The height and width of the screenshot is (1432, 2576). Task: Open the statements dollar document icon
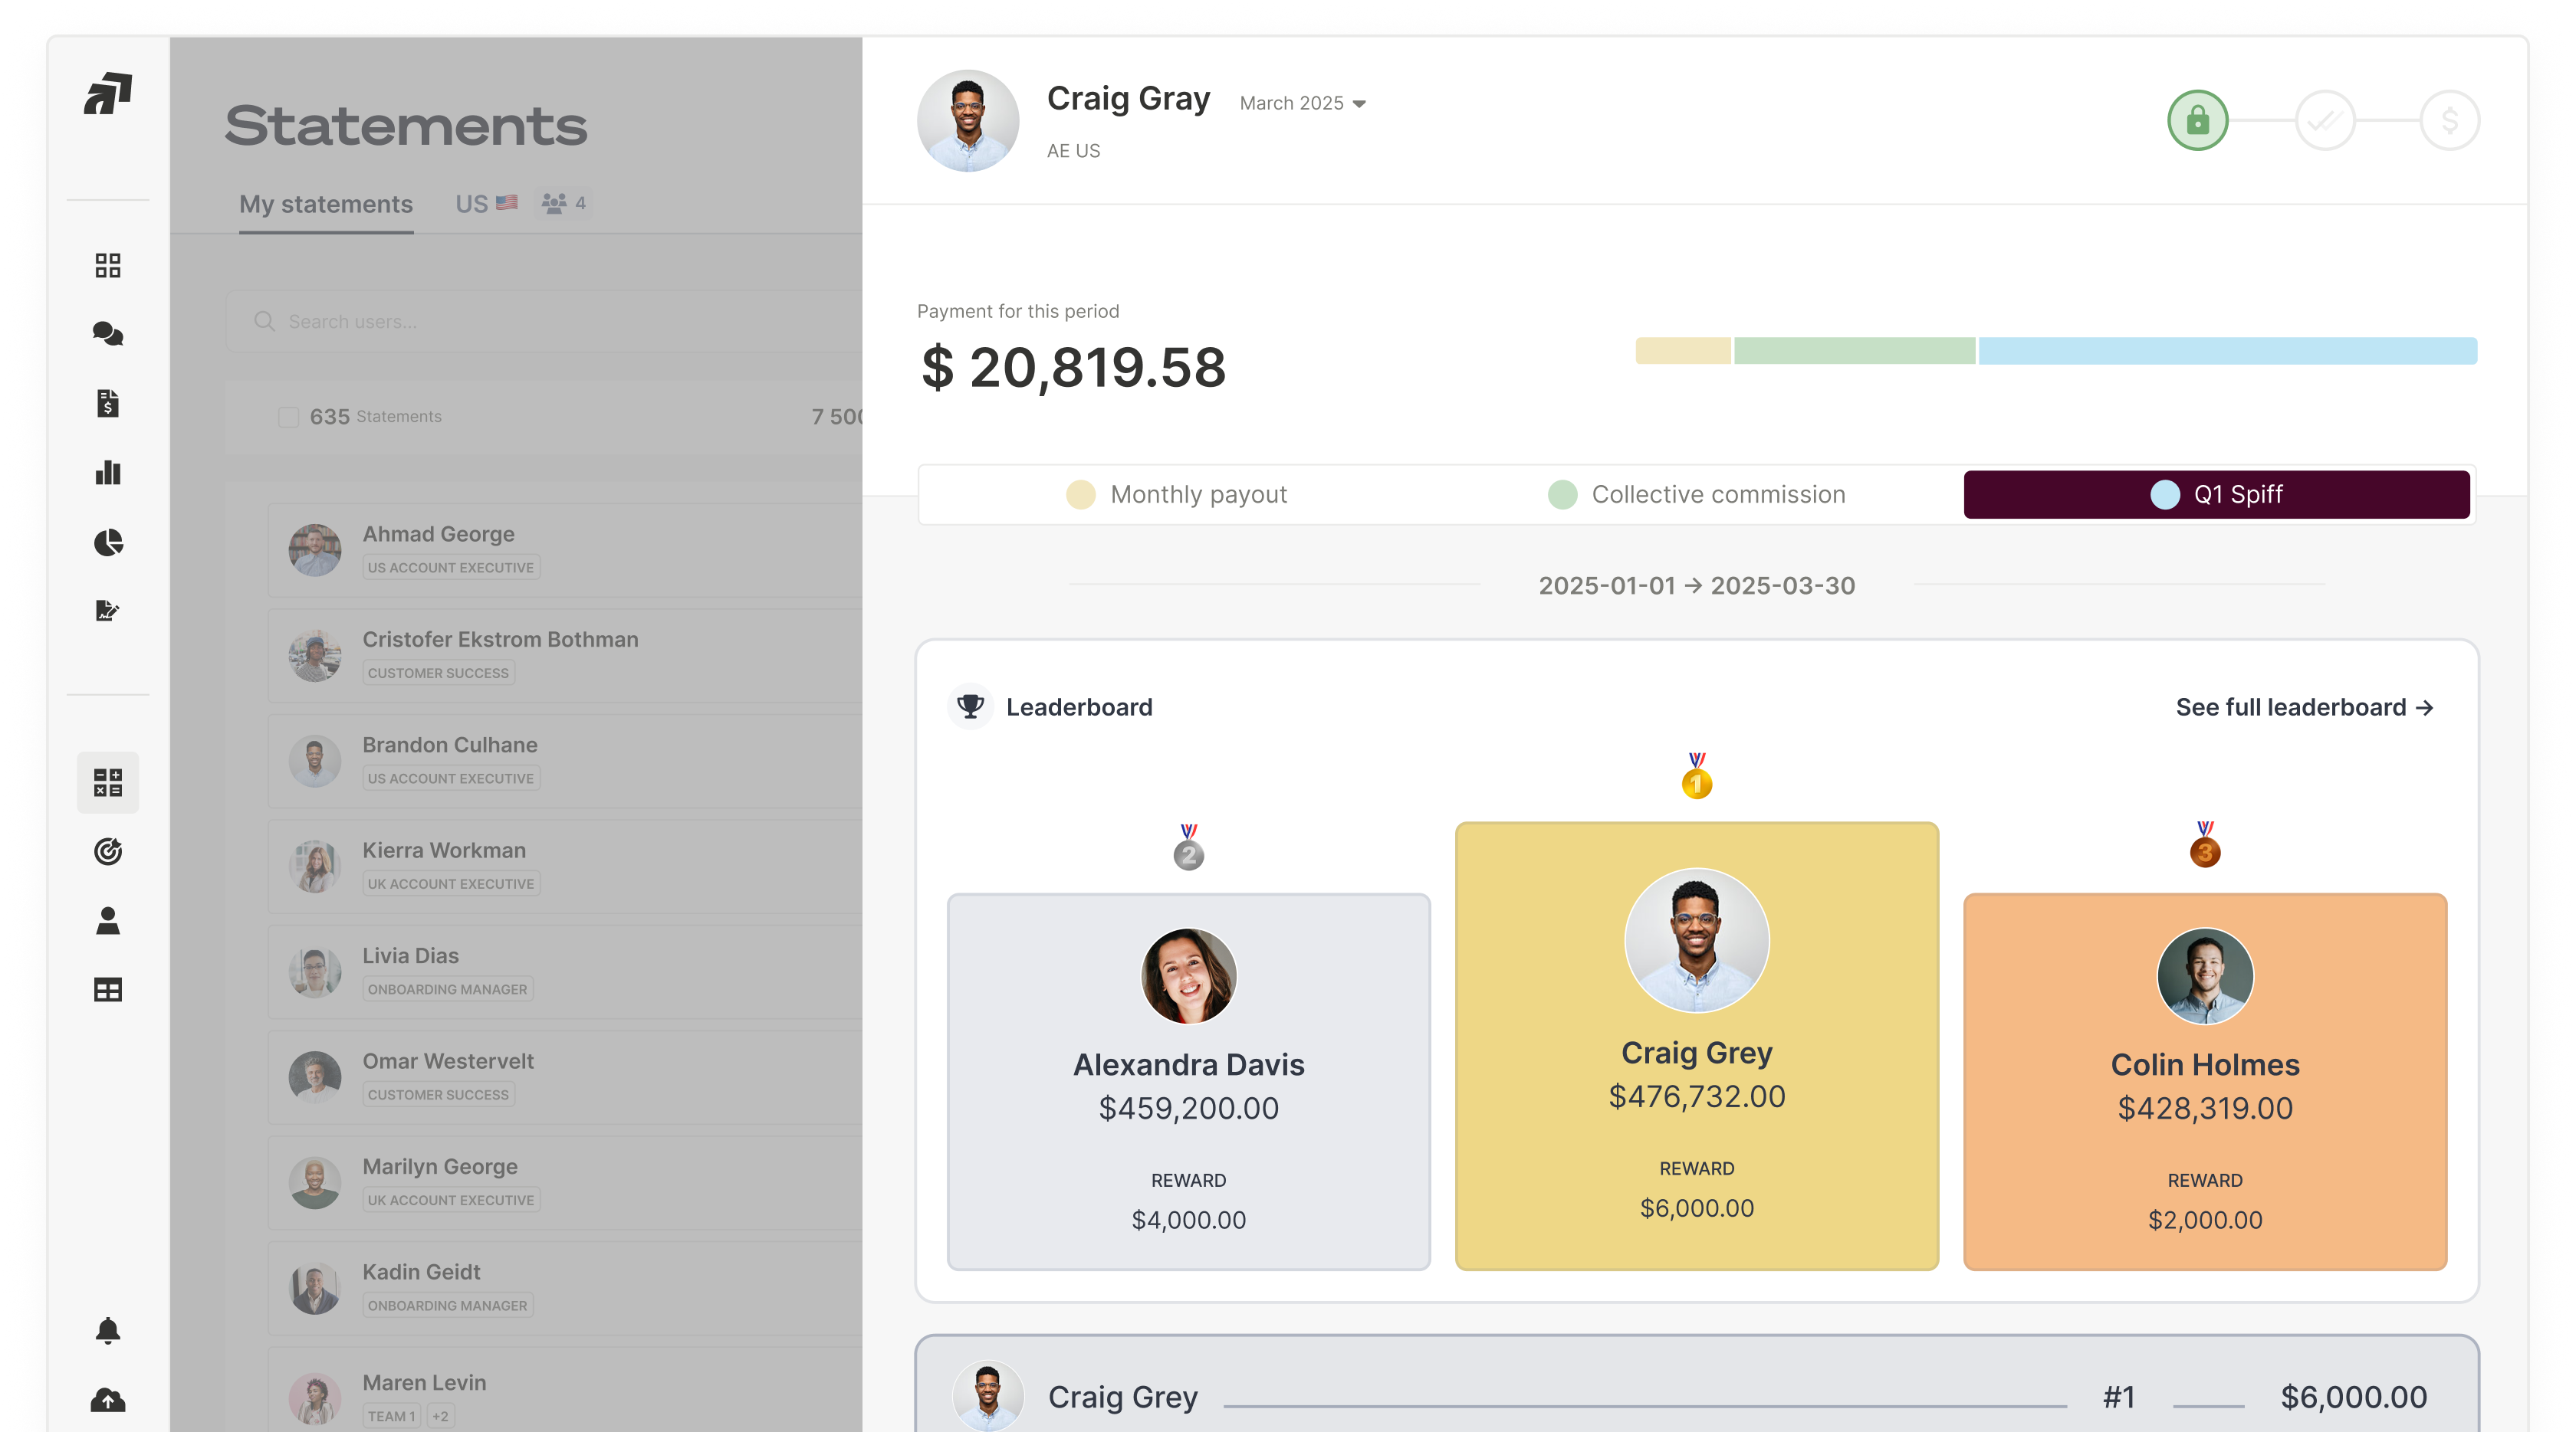108,404
